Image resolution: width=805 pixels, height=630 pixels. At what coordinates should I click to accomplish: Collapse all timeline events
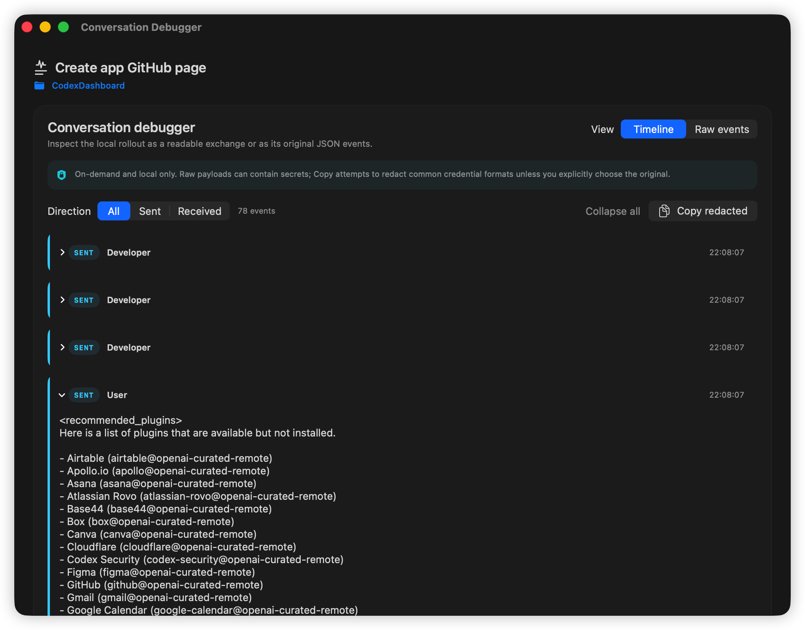point(612,211)
